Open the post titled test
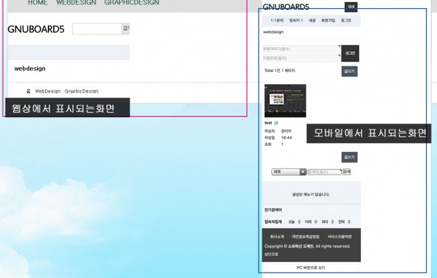The width and height of the screenshot is (437, 278). [x=268, y=123]
